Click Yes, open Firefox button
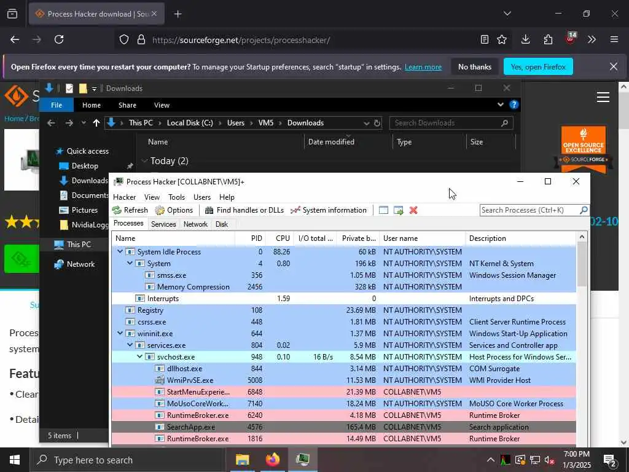The image size is (629, 472). coord(538,66)
